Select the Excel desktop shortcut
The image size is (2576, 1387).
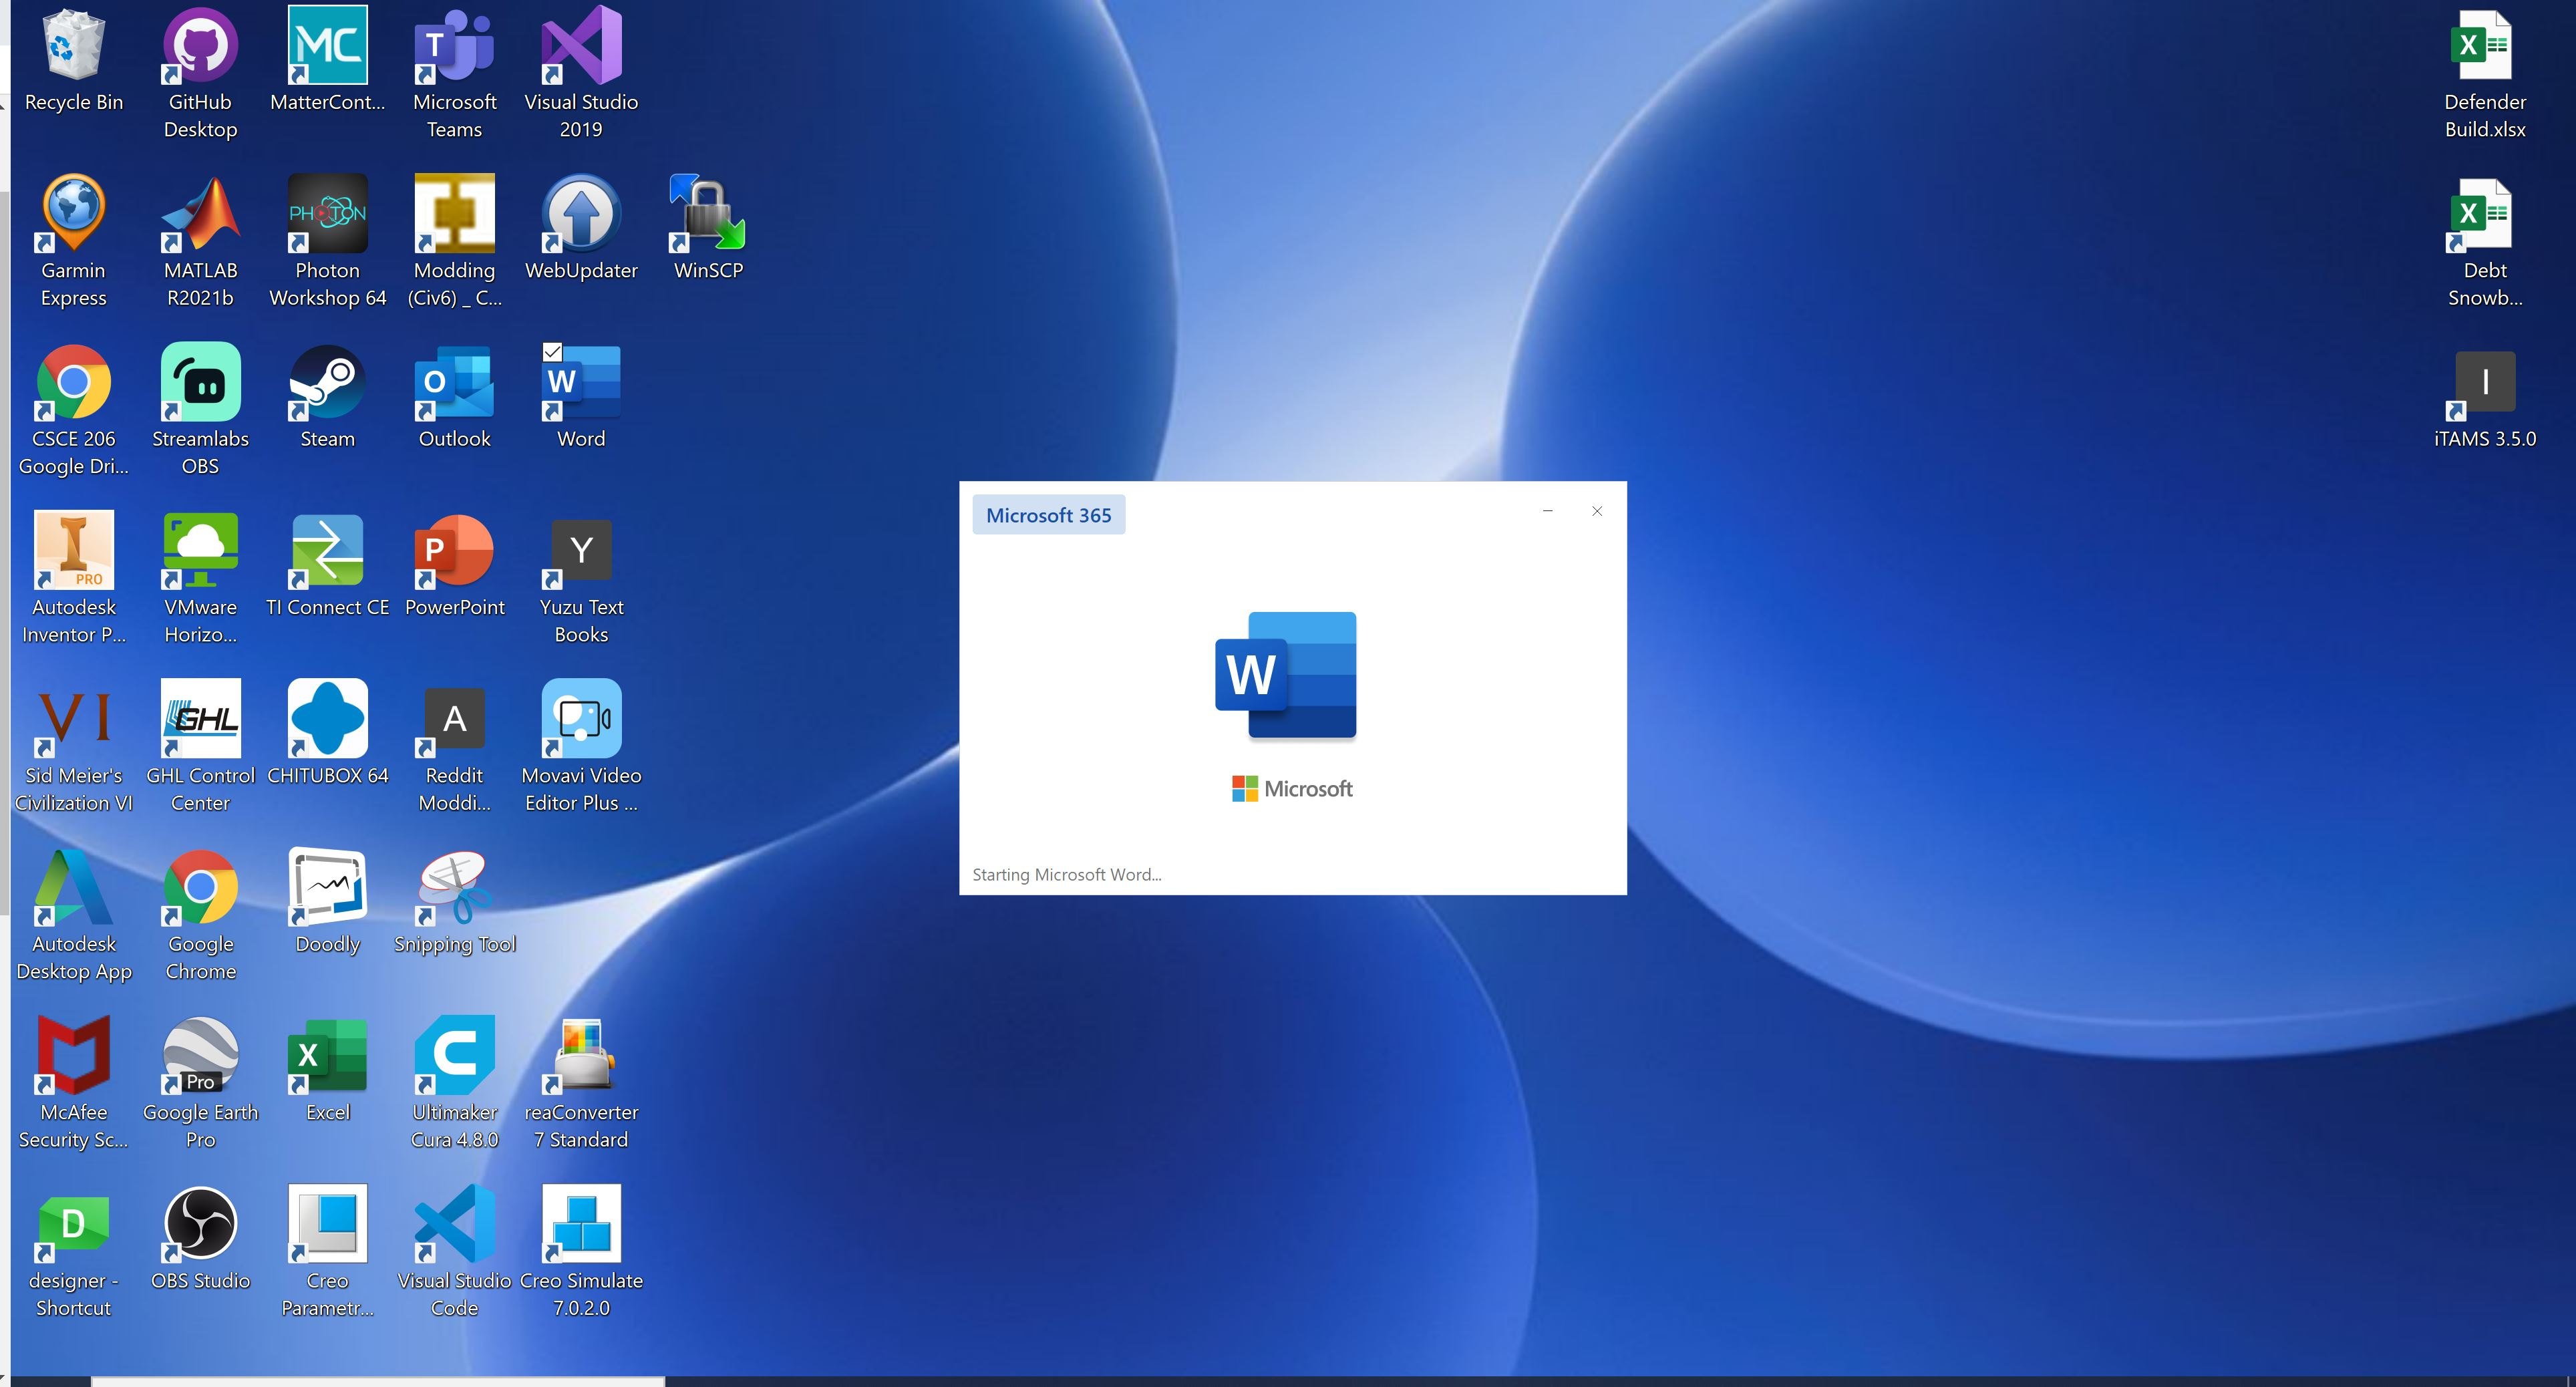pyautogui.click(x=327, y=1055)
